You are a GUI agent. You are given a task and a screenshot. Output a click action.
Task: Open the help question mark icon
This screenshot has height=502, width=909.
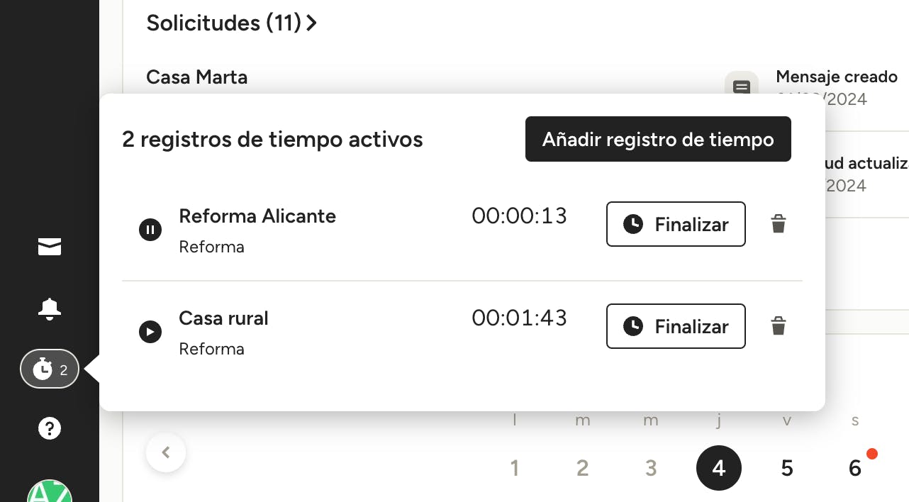coord(50,428)
